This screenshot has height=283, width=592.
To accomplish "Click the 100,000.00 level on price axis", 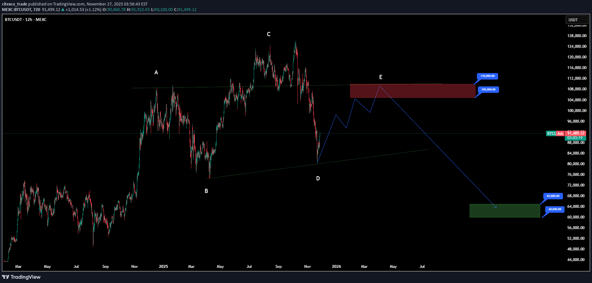I will pos(577,111).
